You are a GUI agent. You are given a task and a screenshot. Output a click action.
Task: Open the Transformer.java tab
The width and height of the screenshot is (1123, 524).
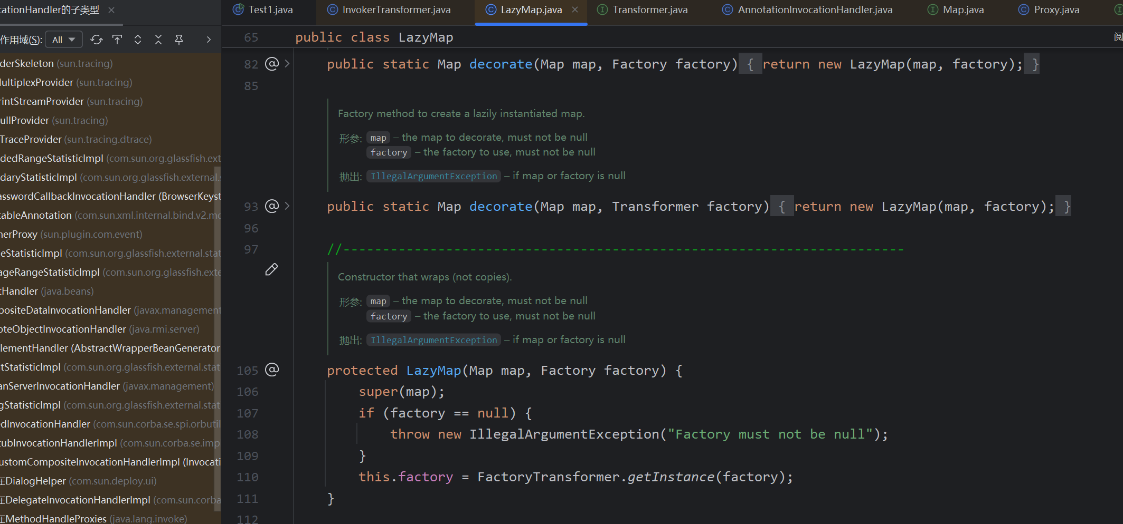coord(643,10)
